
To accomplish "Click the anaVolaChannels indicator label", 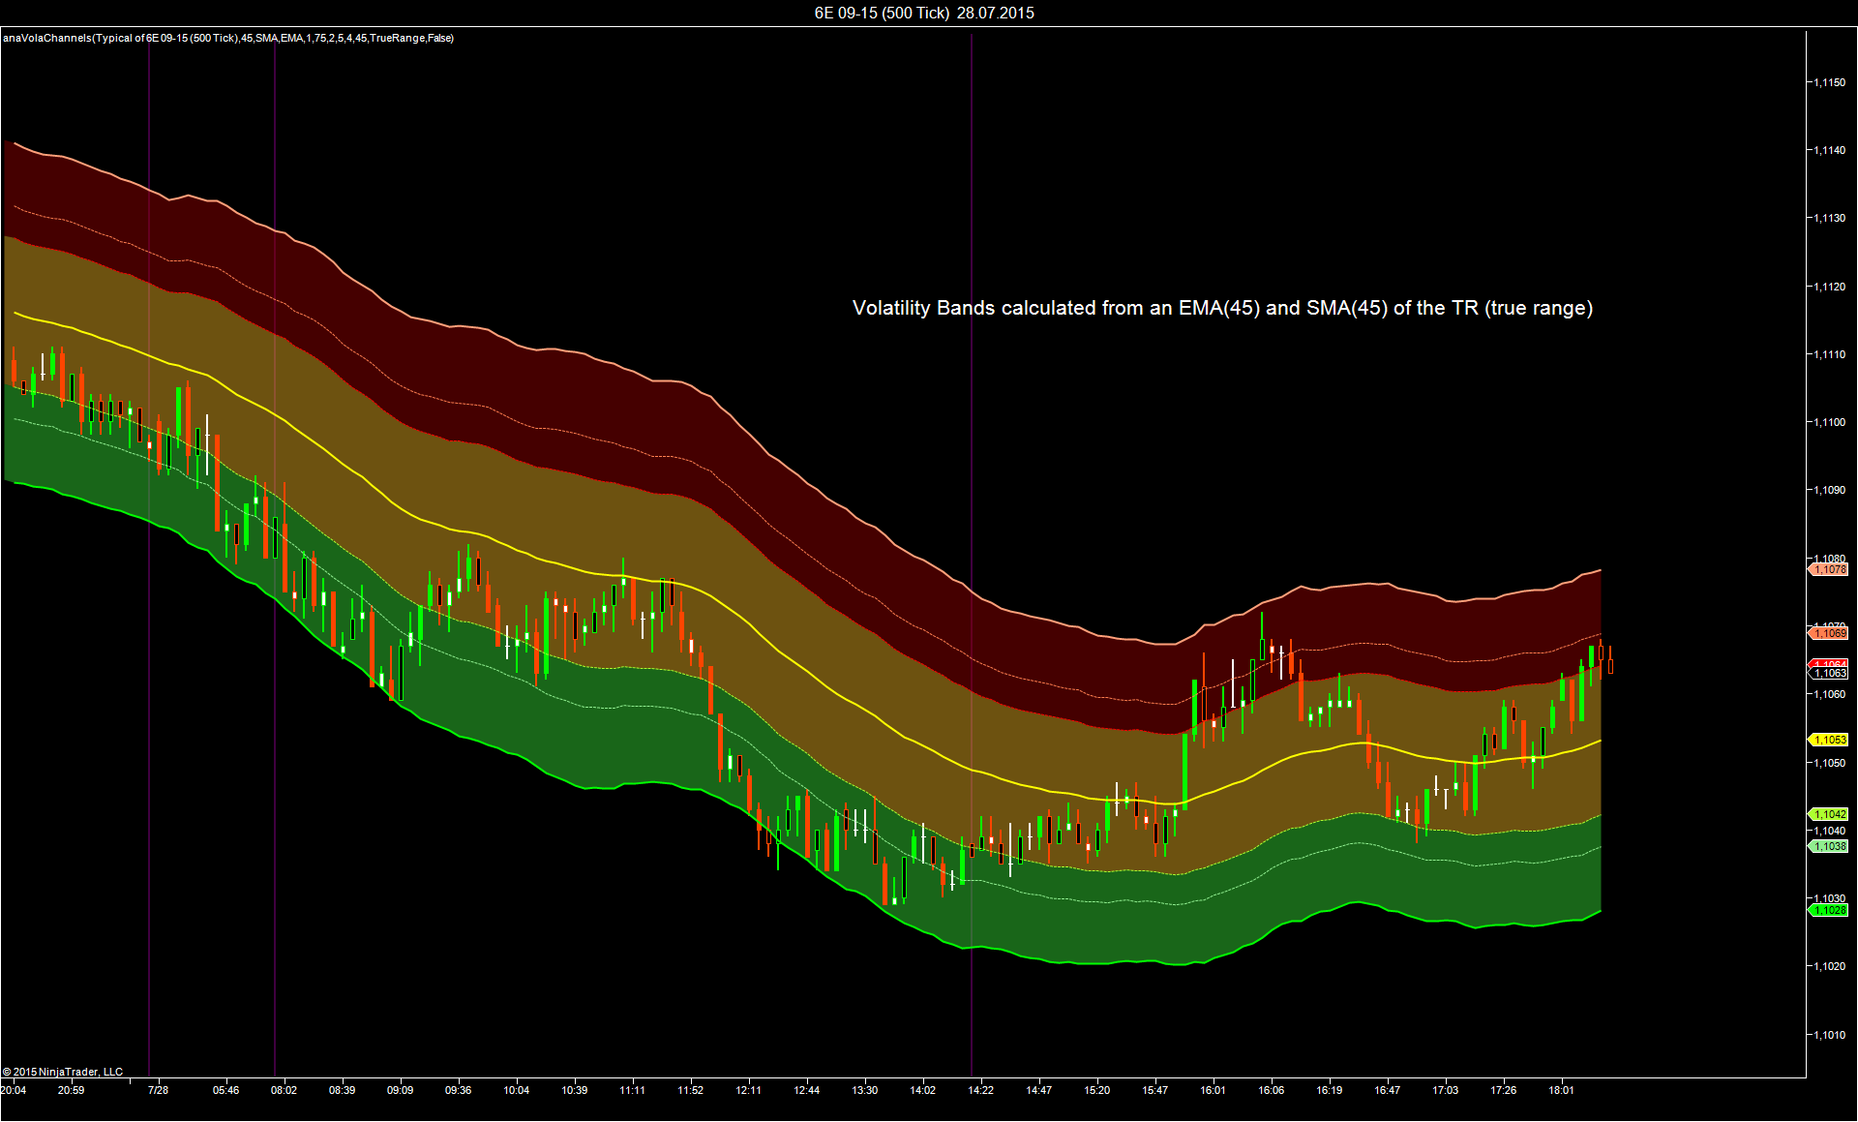I will 228,38.
